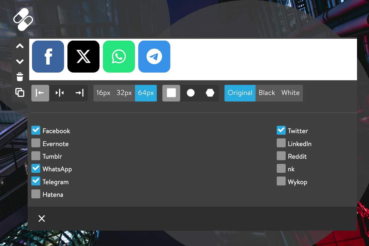The height and width of the screenshot is (246, 369).
Task: Select the Black color style
Action: [x=267, y=93]
